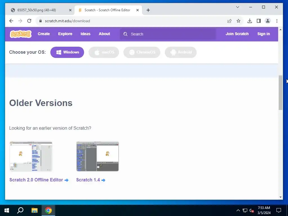This screenshot has width=288, height=216.
Task: Close the Scratch Offline Editor tab
Action: [x=137, y=10]
